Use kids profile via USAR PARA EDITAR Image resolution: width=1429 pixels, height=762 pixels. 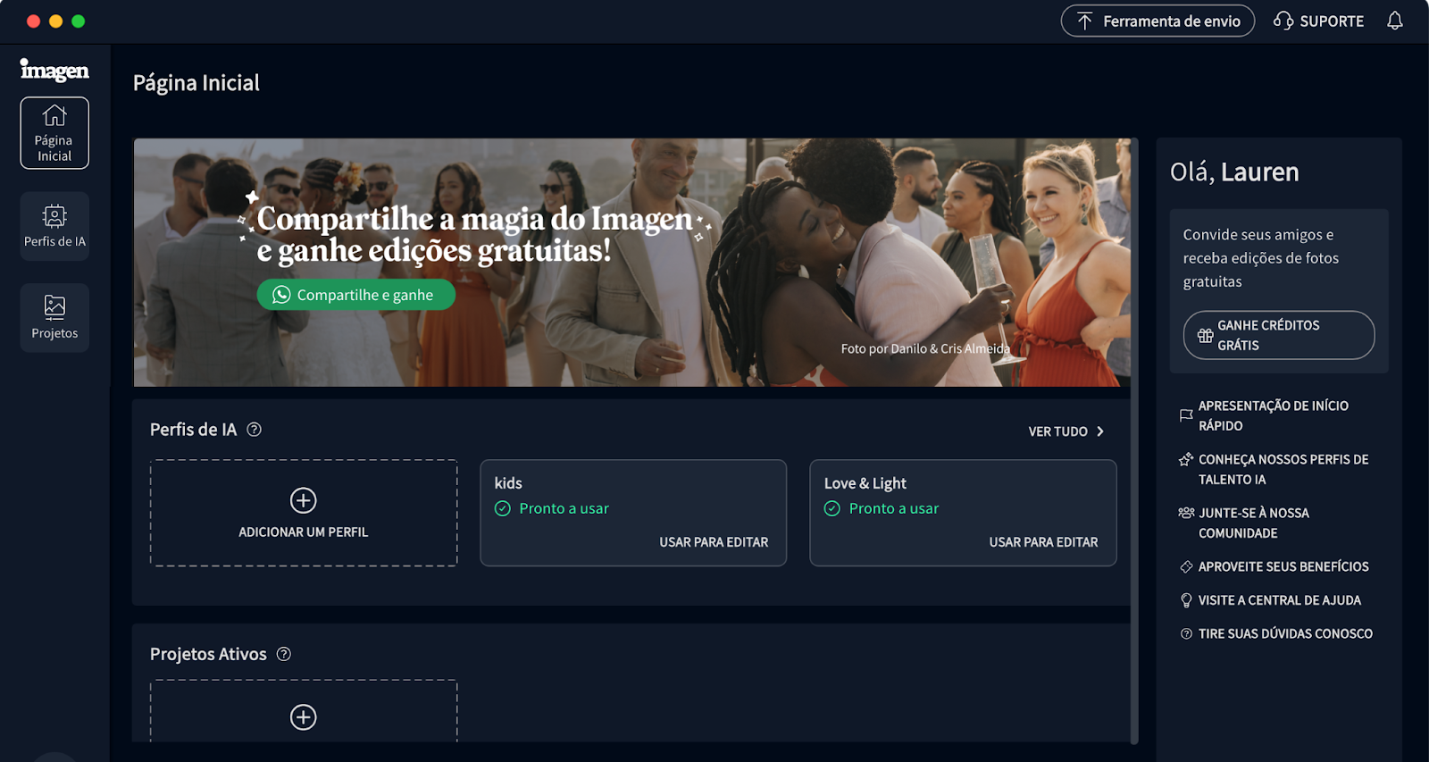point(714,542)
